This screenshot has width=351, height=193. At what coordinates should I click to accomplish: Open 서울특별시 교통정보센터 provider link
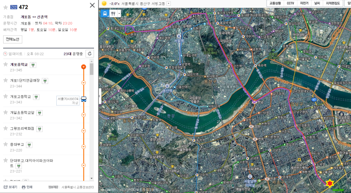click(x=78, y=187)
